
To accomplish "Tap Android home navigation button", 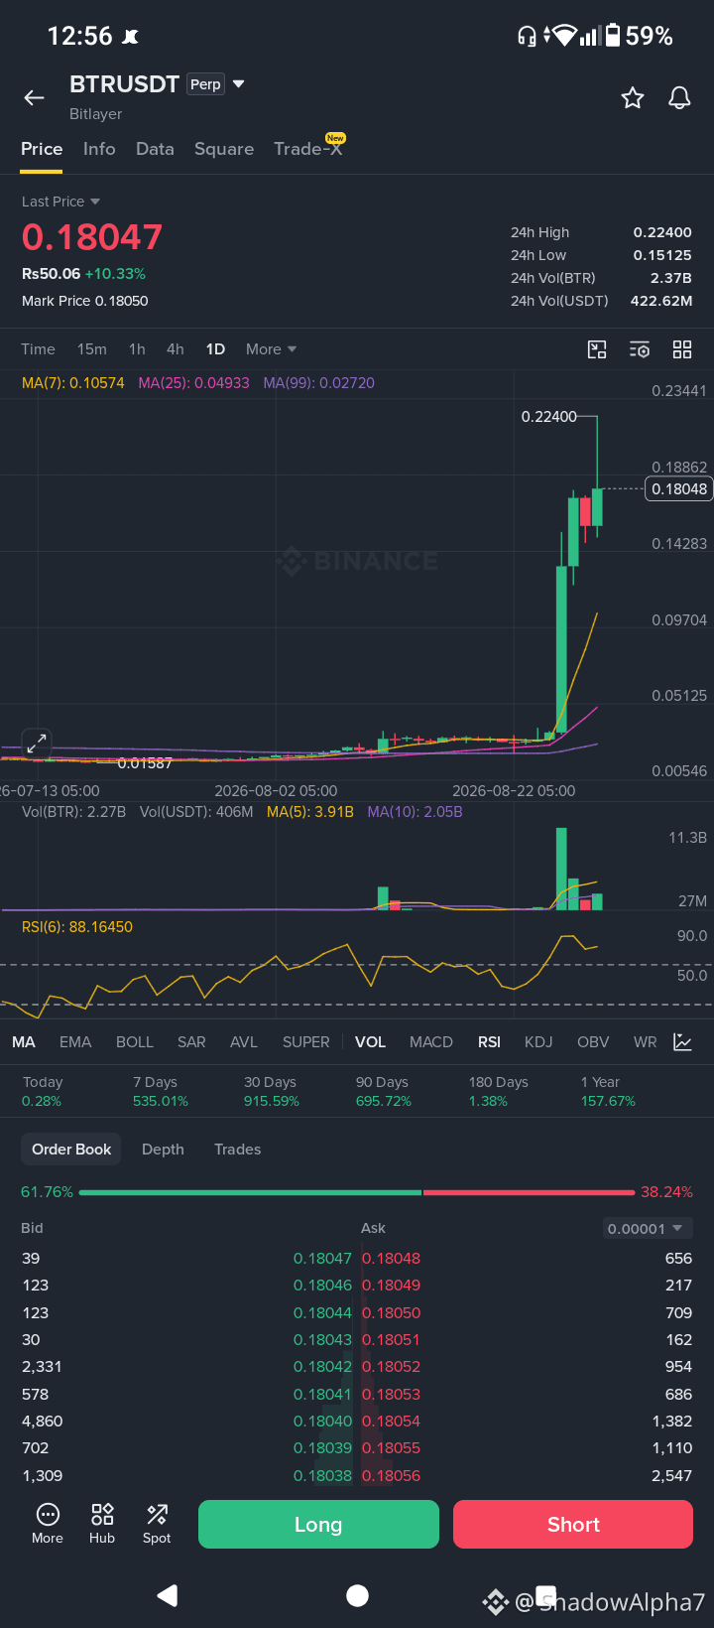I will pyautogui.click(x=357, y=1595).
